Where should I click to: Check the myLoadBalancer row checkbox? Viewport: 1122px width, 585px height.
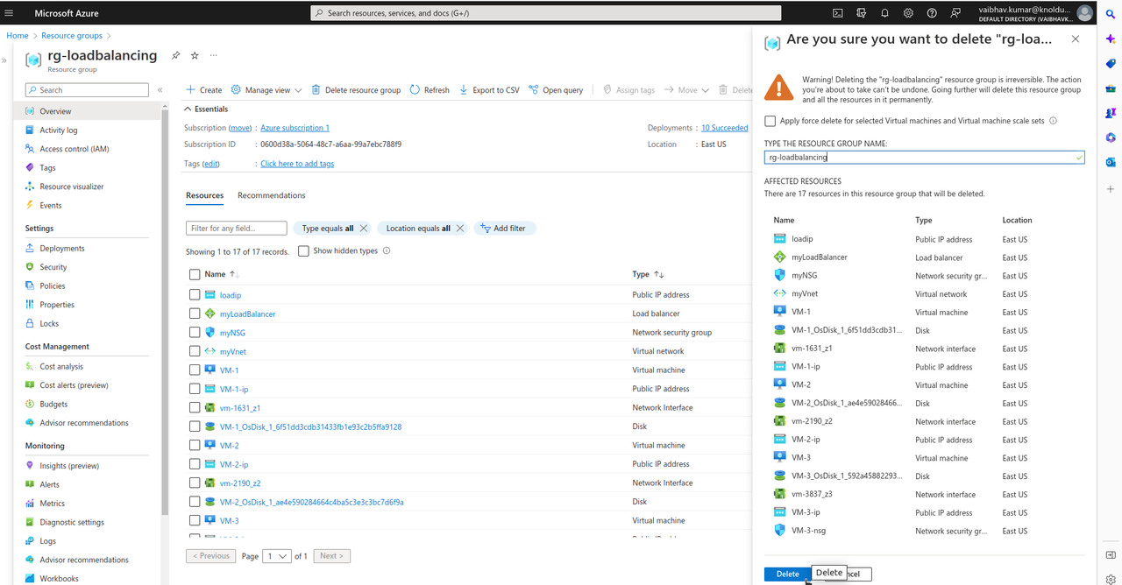click(195, 314)
